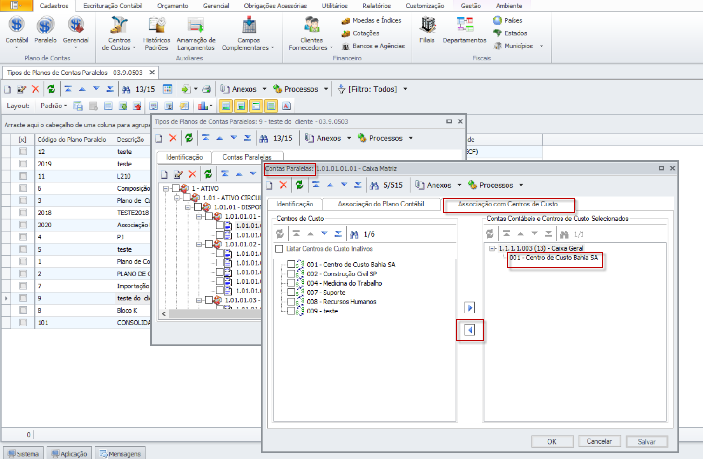This screenshot has height=459, width=703.
Task: Click binoculars search next to 1/6
Action: click(x=354, y=234)
